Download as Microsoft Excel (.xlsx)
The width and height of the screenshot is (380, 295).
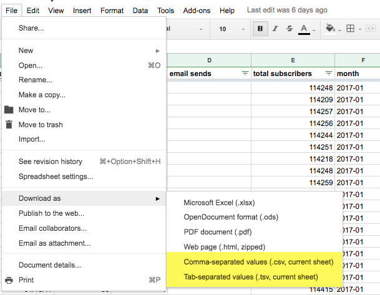point(255,203)
